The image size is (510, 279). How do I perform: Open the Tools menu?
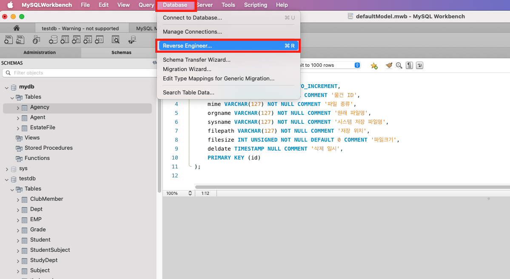(x=228, y=5)
